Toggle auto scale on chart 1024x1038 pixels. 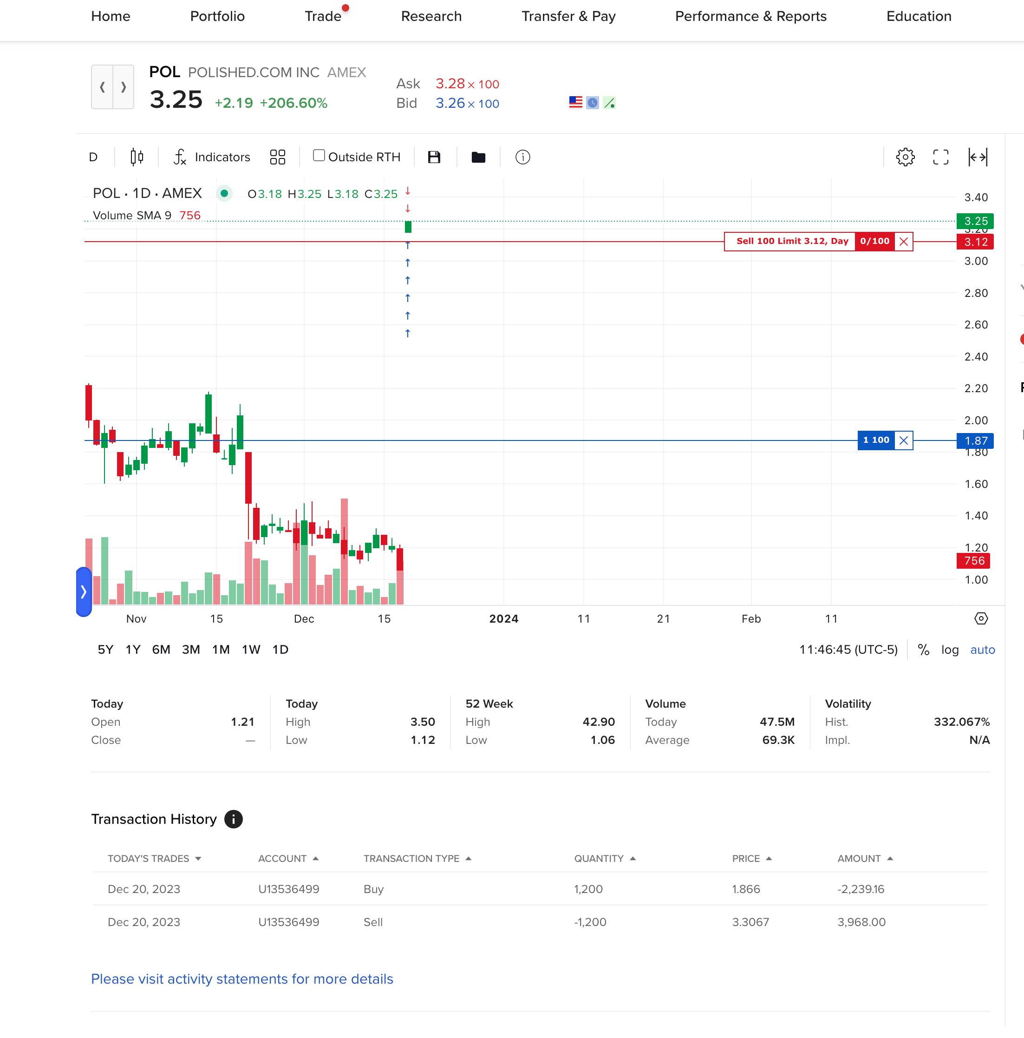tap(982, 650)
